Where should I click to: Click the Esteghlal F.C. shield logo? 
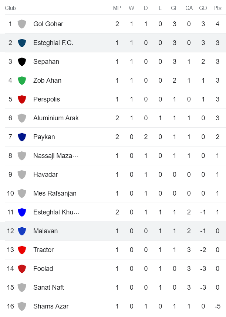(22, 42)
